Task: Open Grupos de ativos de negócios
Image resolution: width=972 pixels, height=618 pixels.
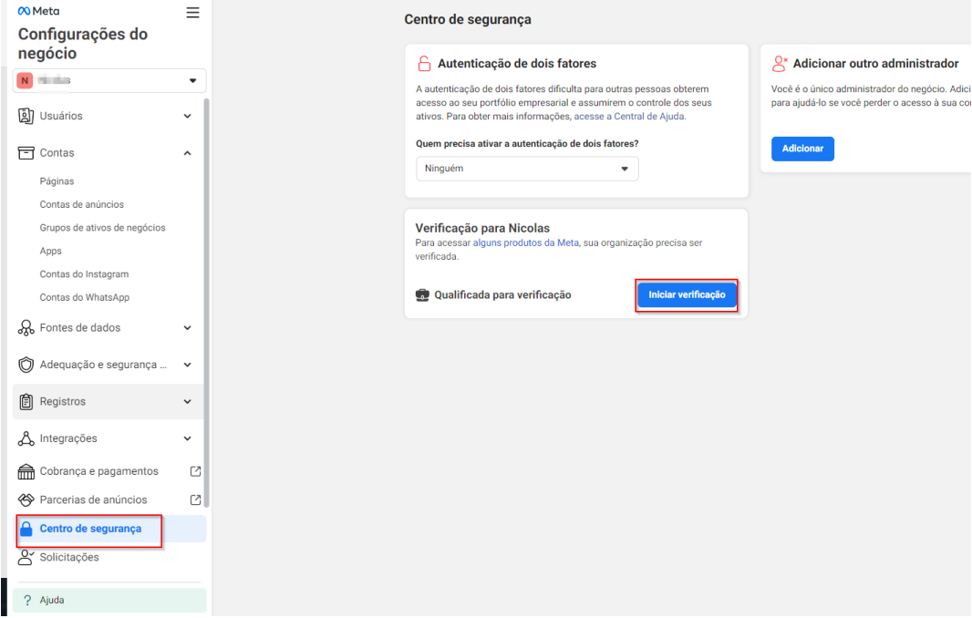Action: 102,228
